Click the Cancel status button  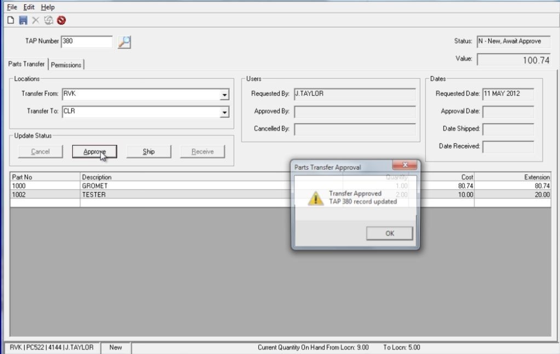41,152
